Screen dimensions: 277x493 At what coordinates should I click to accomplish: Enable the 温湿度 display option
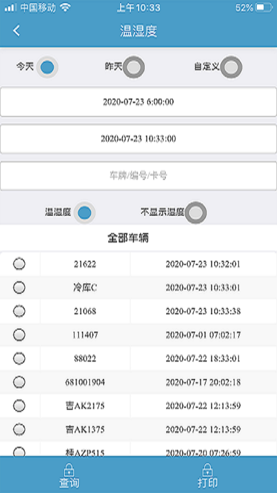coord(84,213)
